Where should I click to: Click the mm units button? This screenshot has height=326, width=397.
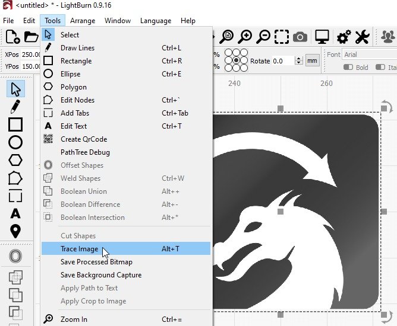312,60
